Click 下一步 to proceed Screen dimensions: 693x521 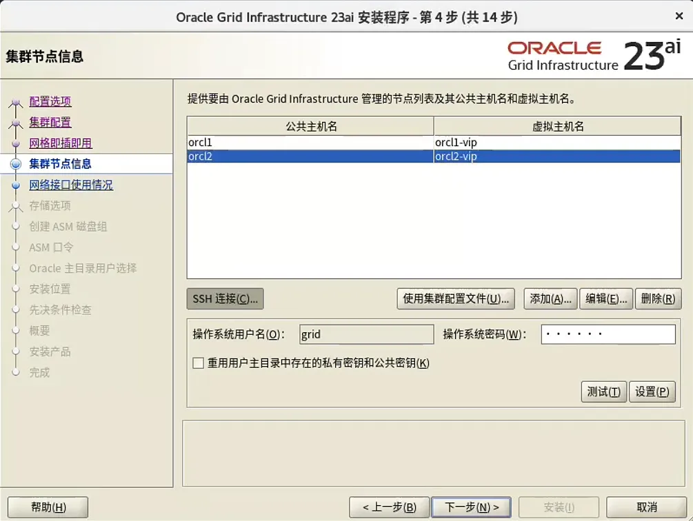(471, 507)
